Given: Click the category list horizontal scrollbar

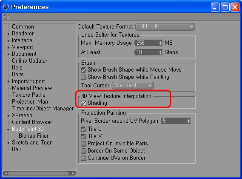Looking at the screenshot, I should coord(40,173).
